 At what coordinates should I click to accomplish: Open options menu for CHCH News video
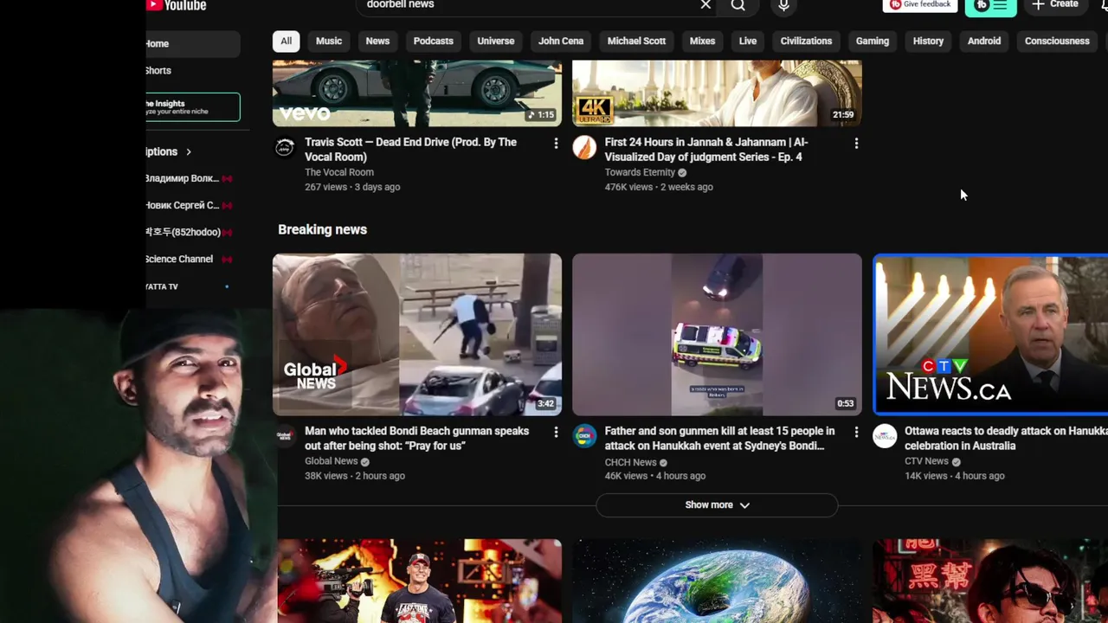856,432
